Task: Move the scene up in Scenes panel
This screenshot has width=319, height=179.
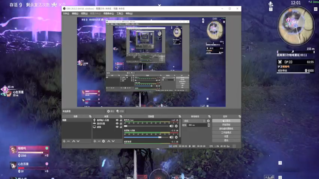Action: (x=74, y=141)
